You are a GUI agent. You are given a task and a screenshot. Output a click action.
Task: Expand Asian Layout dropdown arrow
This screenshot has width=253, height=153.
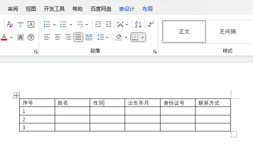click(127, 24)
